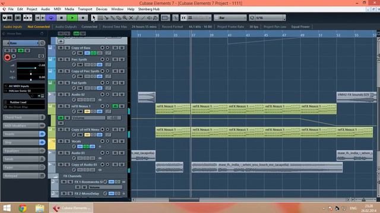The image size is (380, 213).
Task: Mute the Pad Synth track
Action: click(61, 83)
